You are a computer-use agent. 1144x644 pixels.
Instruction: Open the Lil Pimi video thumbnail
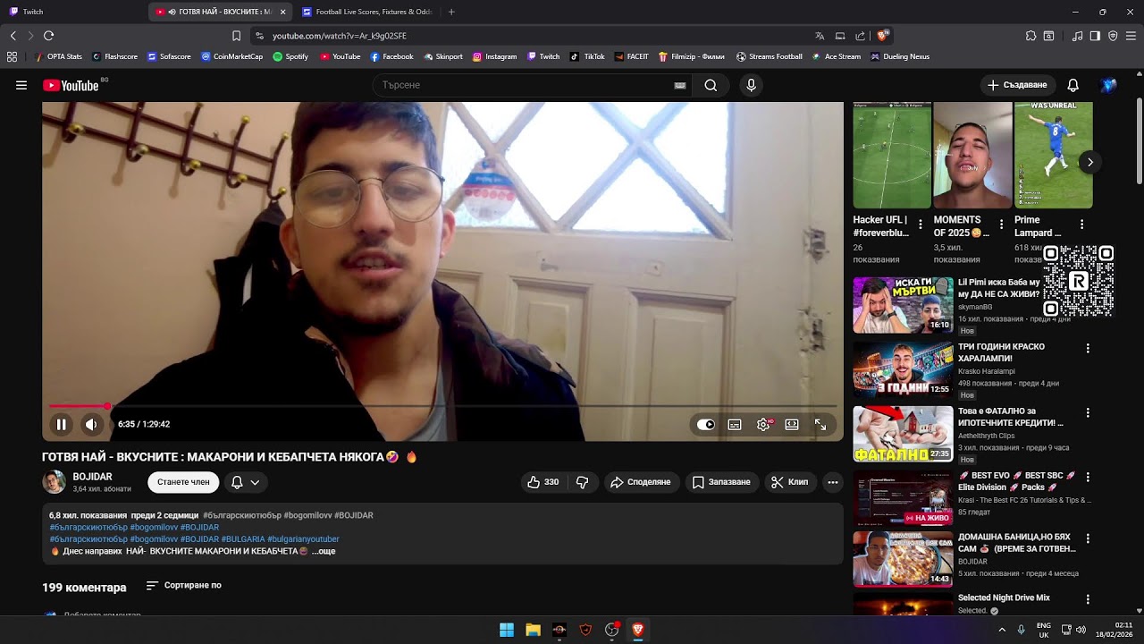[903, 305]
